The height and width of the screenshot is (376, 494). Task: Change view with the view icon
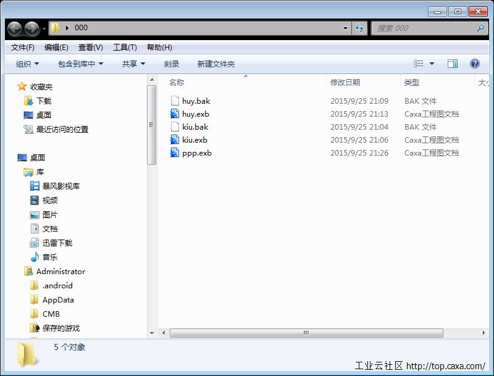click(x=419, y=64)
